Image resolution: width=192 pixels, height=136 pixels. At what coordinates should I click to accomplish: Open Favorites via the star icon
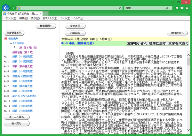(x=182, y=8)
